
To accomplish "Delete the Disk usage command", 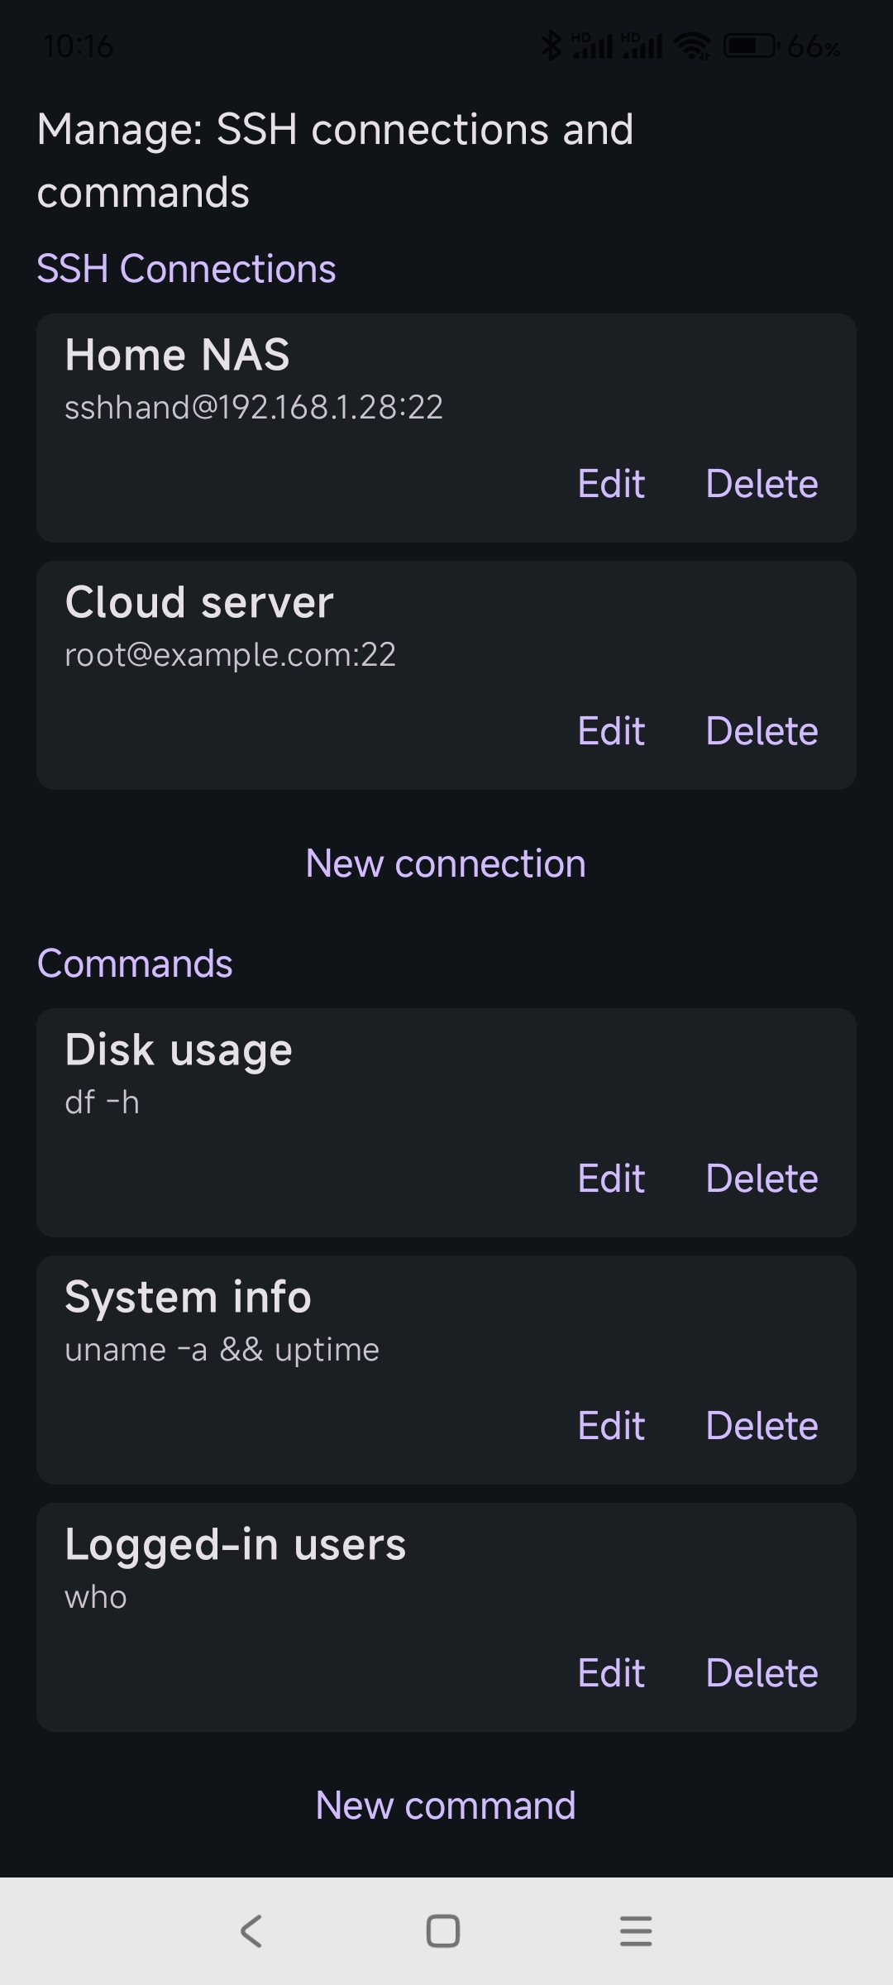I will coord(762,1179).
